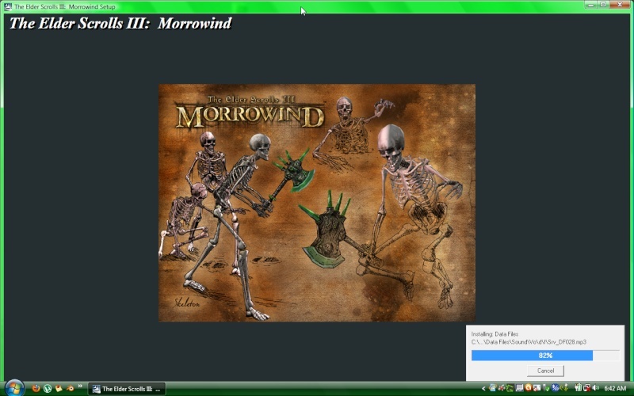Click 'The Elder Scrolls III: Morrowind' heading
The height and width of the screenshot is (396, 634).
120,24
